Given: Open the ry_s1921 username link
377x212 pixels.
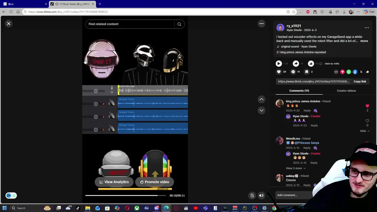Looking at the screenshot, I should 294,26.
